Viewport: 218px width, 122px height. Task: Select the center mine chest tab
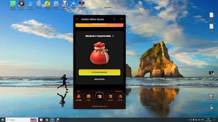pos(99,96)
